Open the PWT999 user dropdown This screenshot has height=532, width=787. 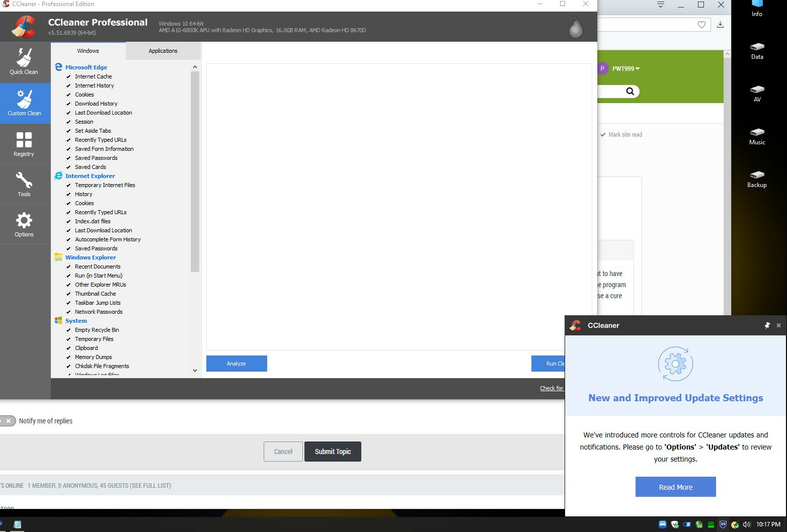tap(626, 68)
